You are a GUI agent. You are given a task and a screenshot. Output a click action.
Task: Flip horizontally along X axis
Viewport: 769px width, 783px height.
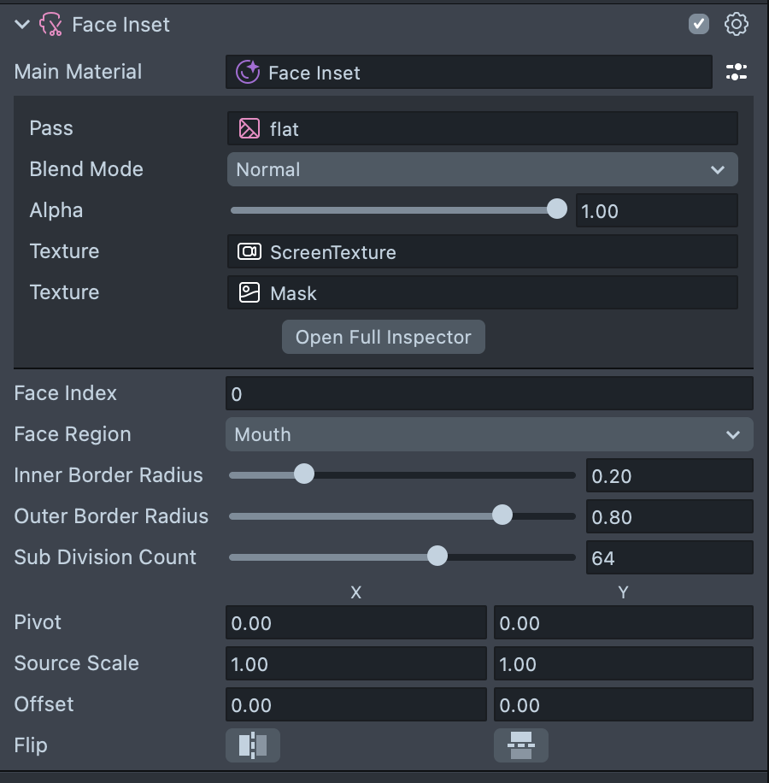coord(252,745)
